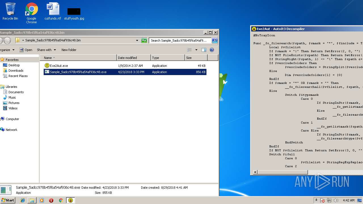
Task: Click the 1/9/2014 2:37 AM date cell
Action: point(130,66)
